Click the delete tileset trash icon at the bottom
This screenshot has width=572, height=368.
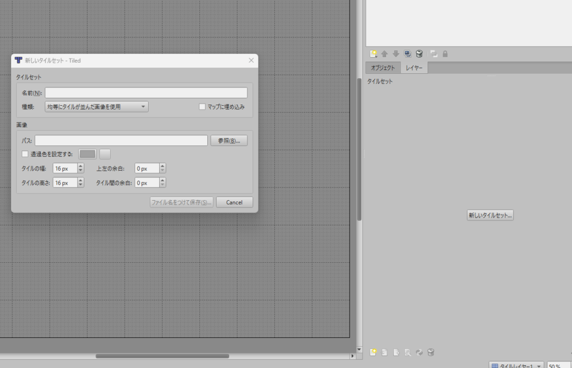click(x=431, y=352)
